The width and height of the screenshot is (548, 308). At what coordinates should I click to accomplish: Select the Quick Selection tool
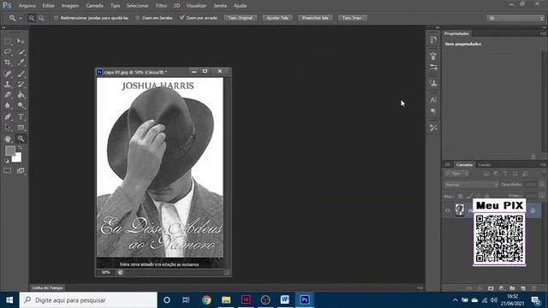pos(21,51)
